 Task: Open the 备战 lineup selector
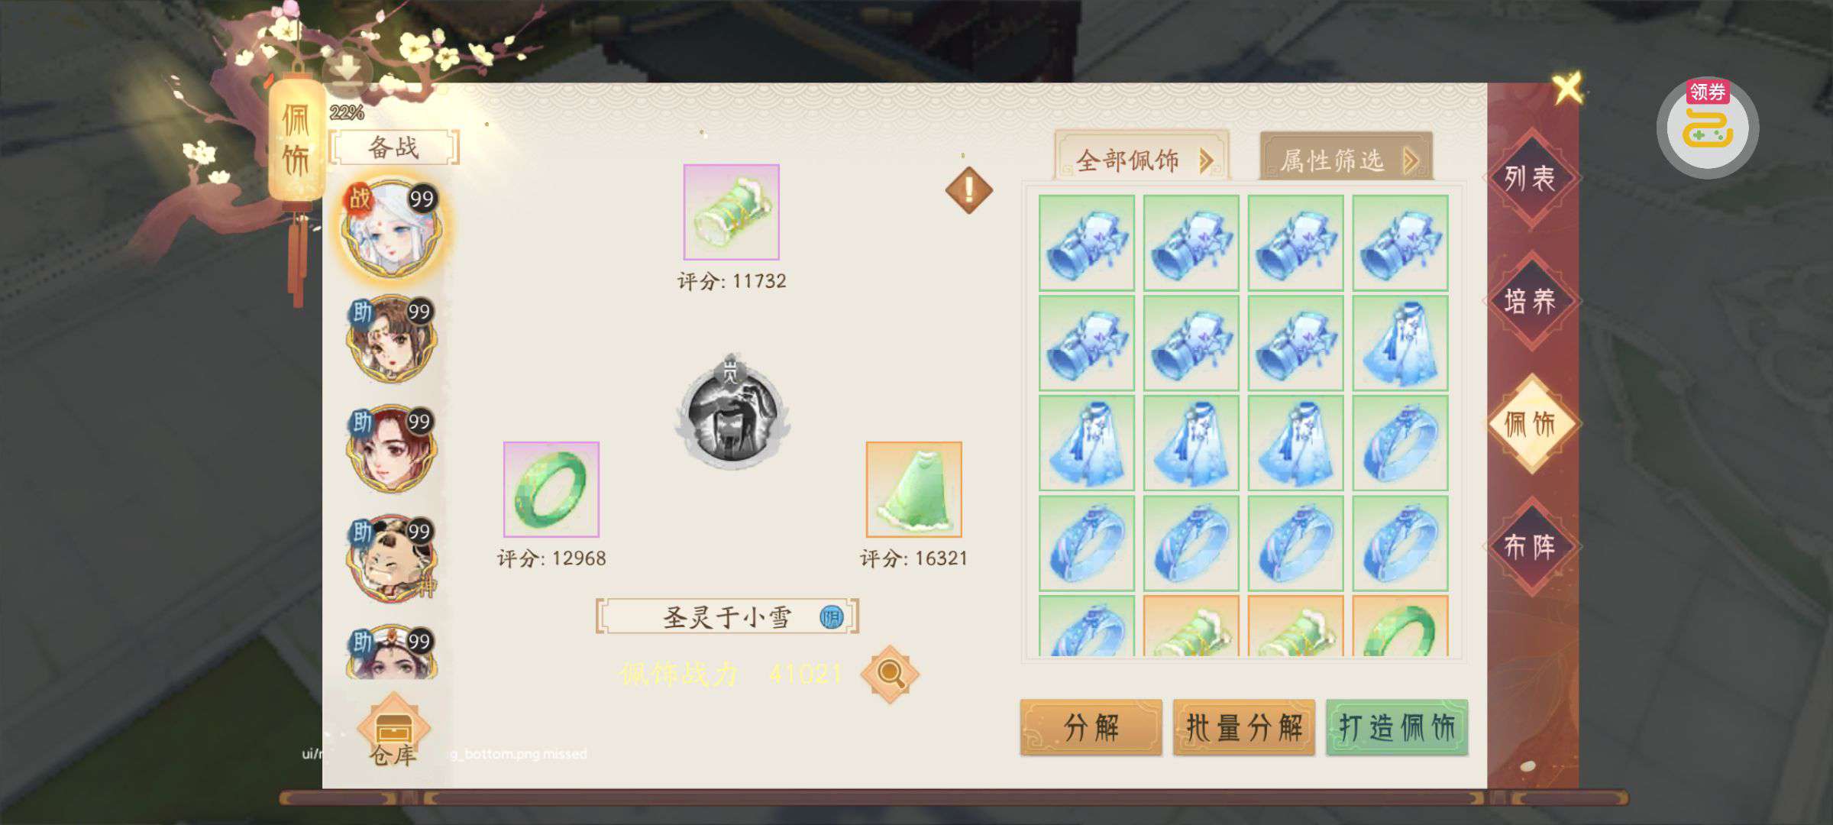click(393, 147)
